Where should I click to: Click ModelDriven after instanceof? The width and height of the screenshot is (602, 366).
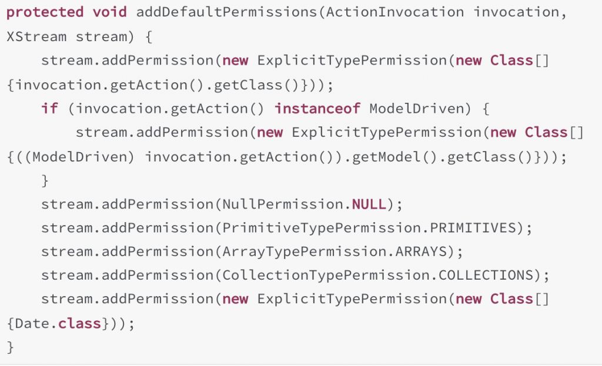(416, 109)
